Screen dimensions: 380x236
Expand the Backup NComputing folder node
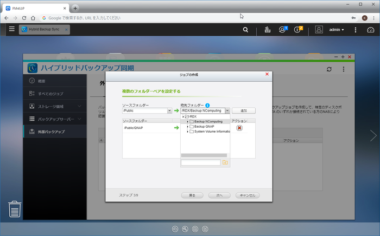tap(187, 121)
